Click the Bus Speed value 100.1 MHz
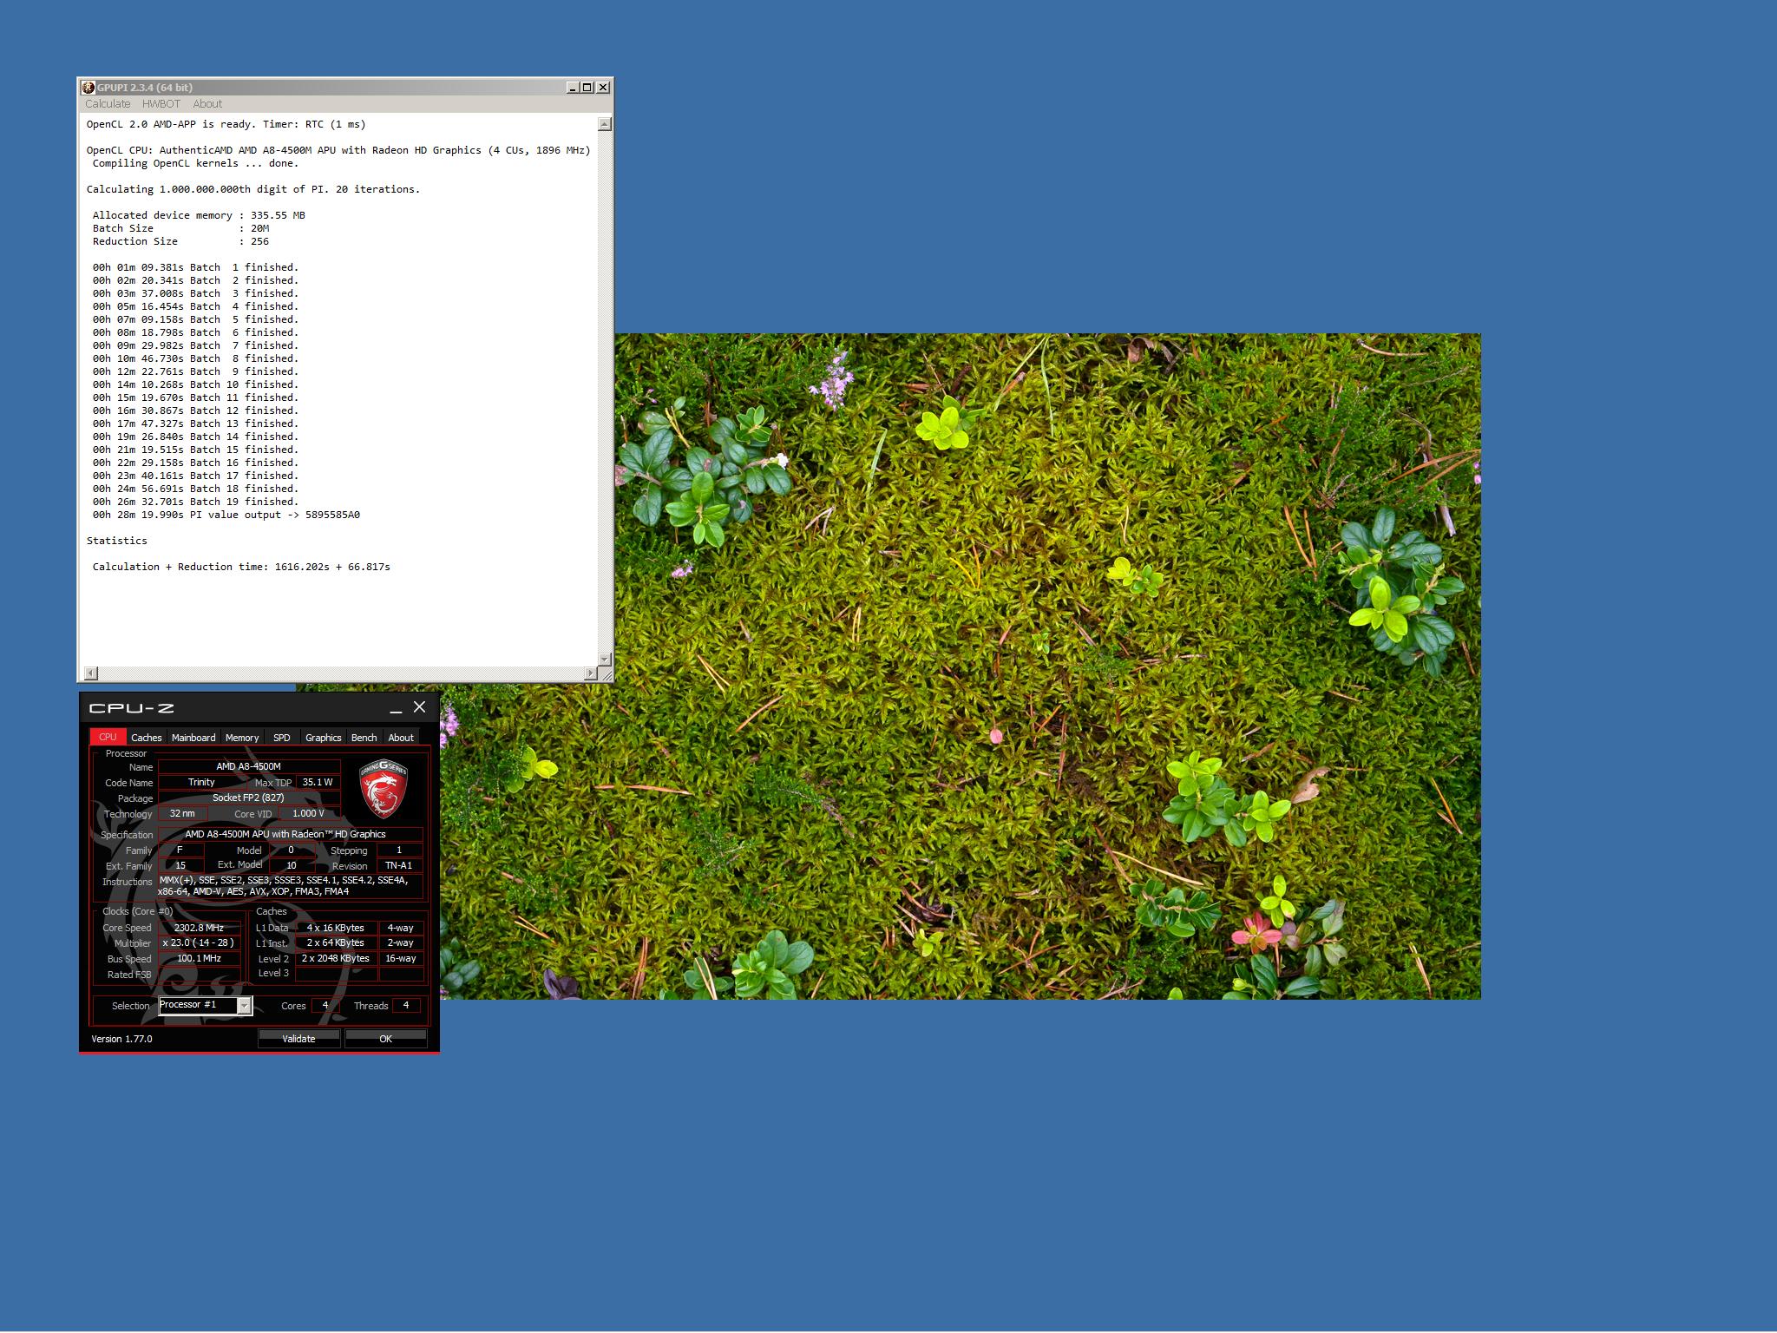 coord(200,959)
